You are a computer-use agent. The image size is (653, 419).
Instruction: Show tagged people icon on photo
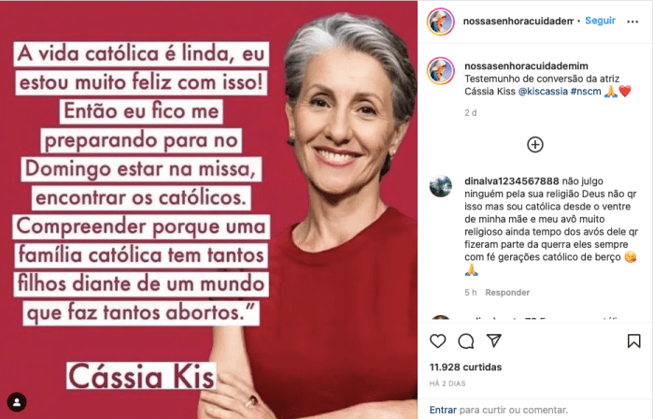(17, 402)
